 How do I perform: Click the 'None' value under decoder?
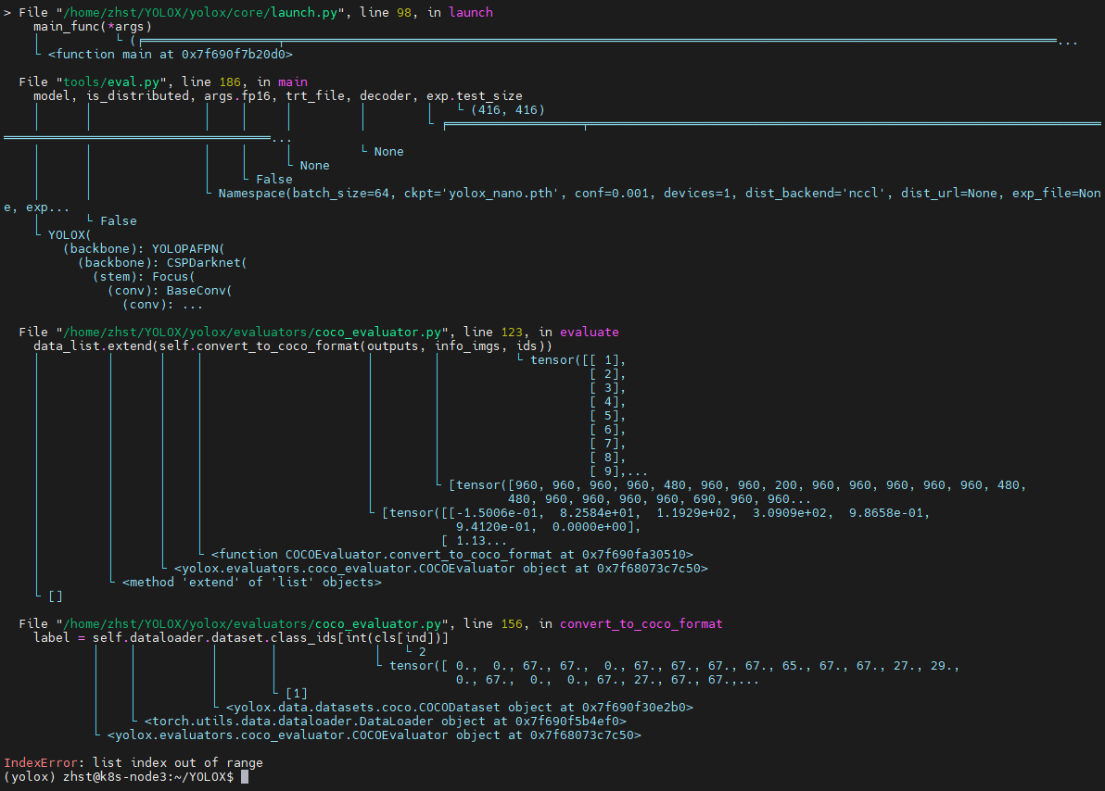pyautogui.click(x=389, y=151)
